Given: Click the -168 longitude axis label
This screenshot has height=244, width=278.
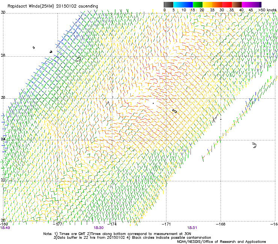Looking at the screenshot, I should point(221,224).
